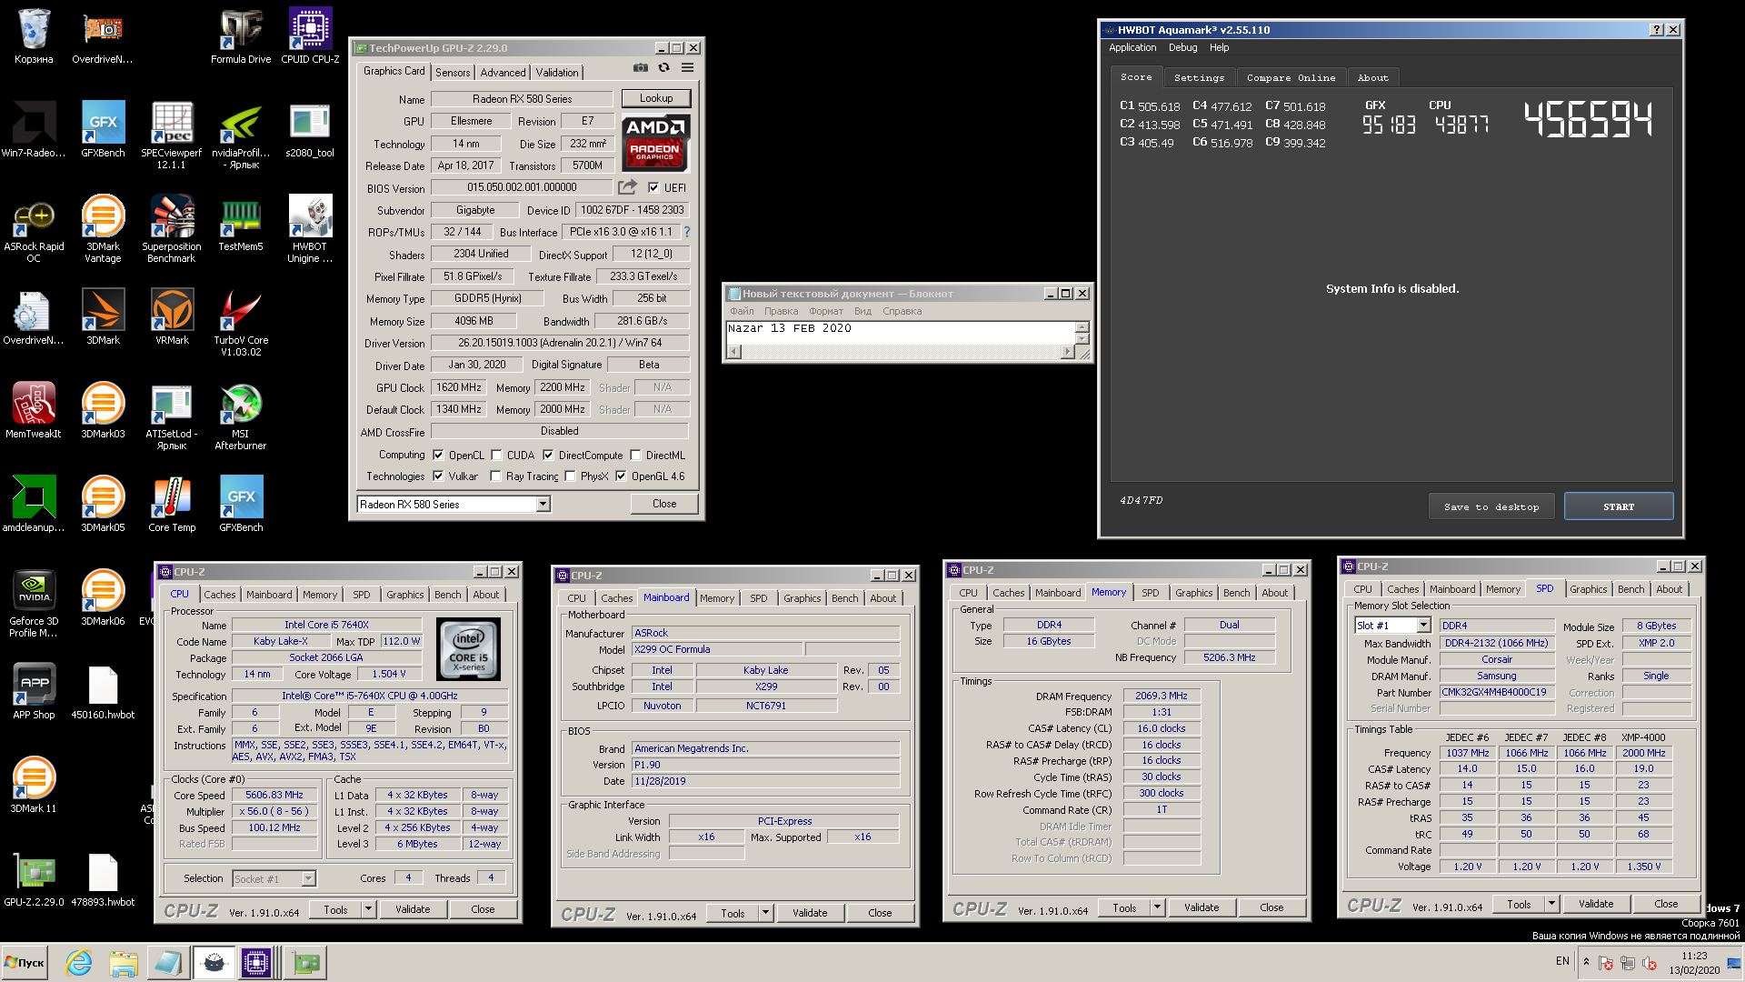Open Aquamark Settings tab
The width and height of the screenshot is (1745, 982).
[1199, 78]
